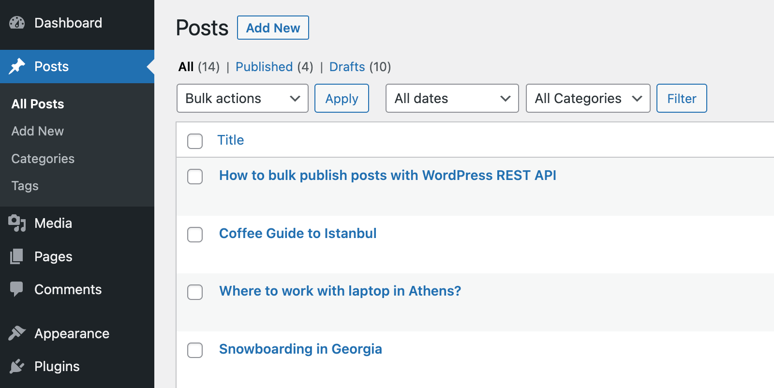Screen dimensions: 774x388
Task: Check the Coffee Guide to Istanbul post
Action: pos(195,235)
